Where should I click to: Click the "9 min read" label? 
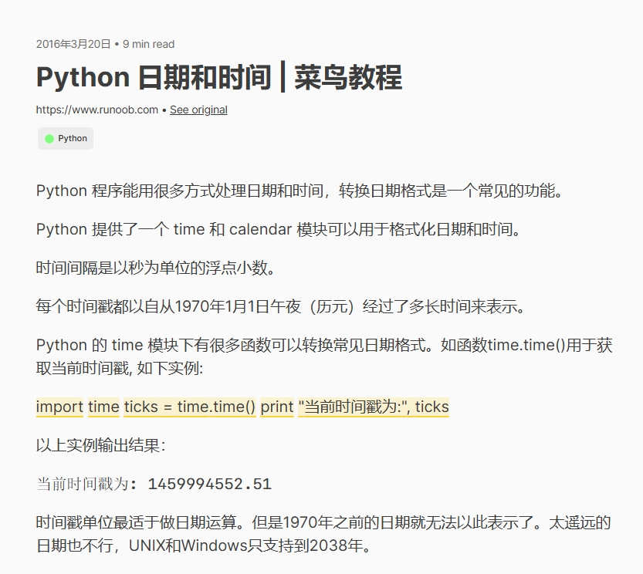tap(149, 44)
